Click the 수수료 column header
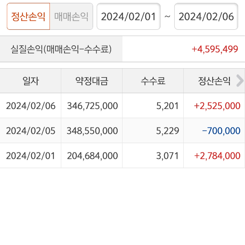The height and width of the screenshot is (245, 245). [153, 81]
